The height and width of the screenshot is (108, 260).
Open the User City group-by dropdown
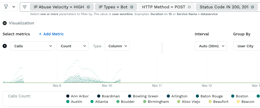pos(246,46)
